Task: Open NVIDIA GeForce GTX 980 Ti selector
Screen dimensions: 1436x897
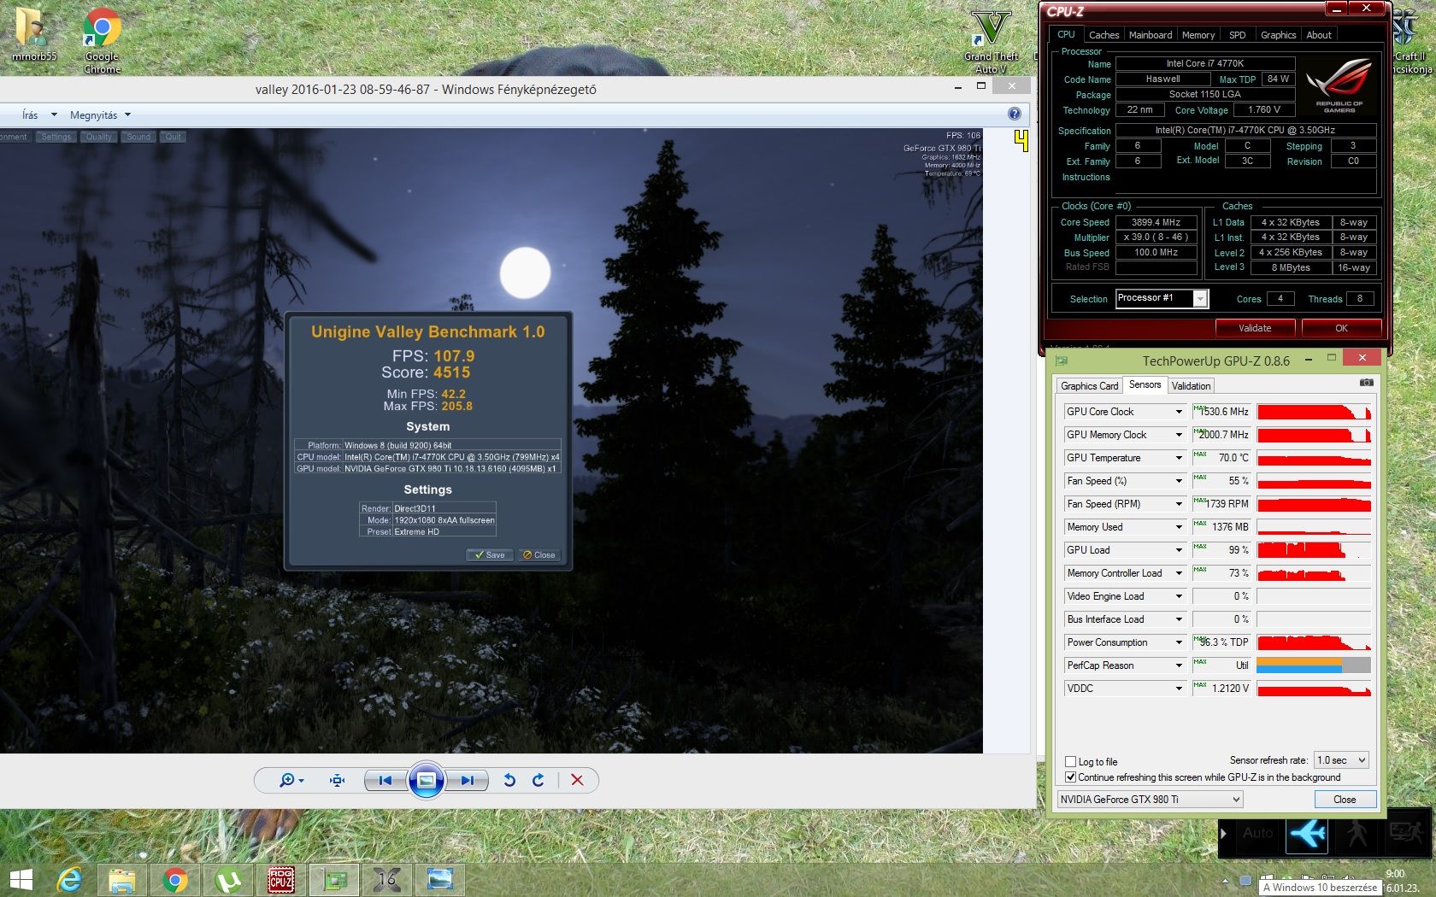Action: tap(1150, 799)
